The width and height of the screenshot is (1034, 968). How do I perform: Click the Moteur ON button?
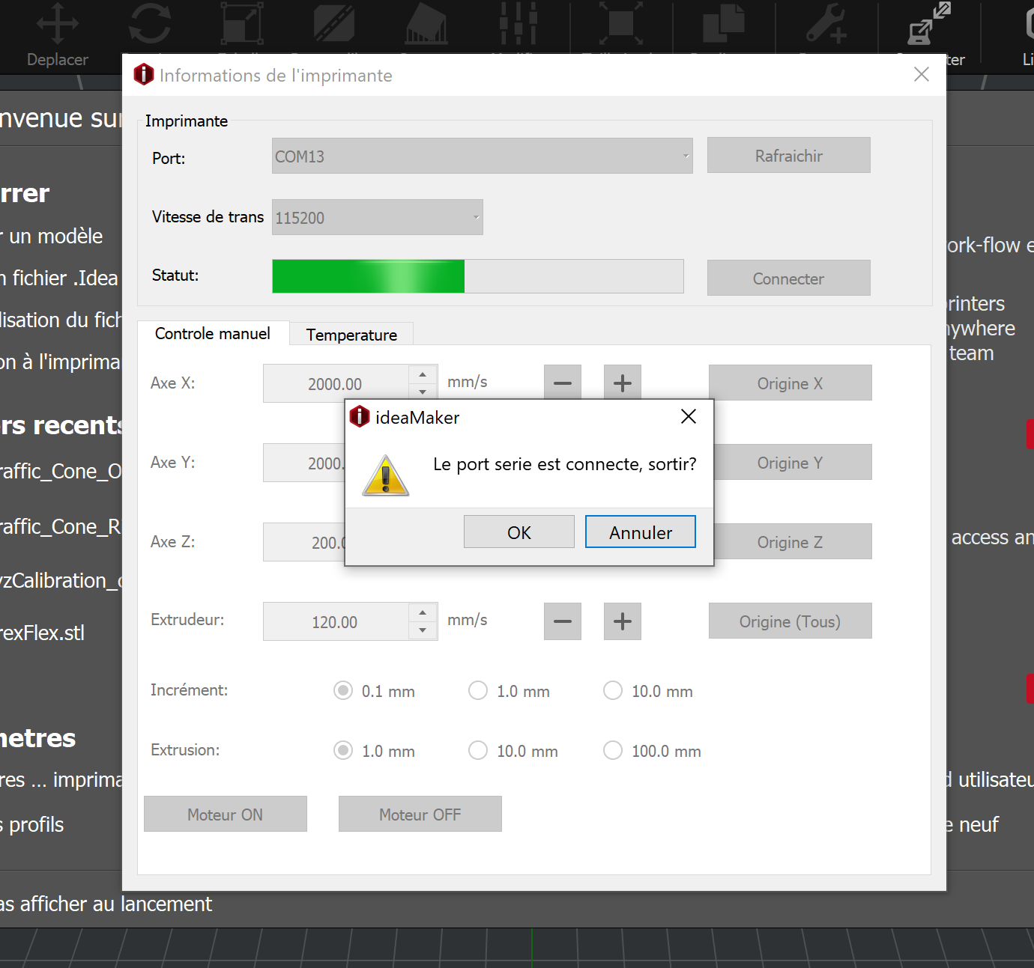click(x=226, y=815)
